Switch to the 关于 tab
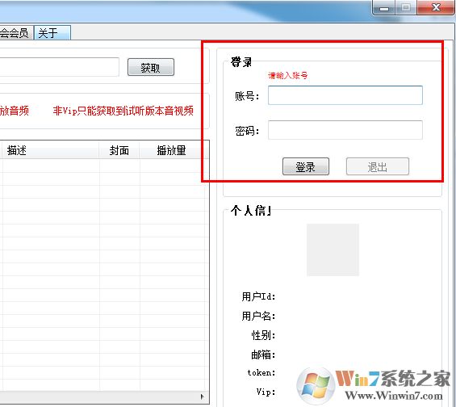Image resolution: width=456 pixels, height=407 pixels. [52, 33]
